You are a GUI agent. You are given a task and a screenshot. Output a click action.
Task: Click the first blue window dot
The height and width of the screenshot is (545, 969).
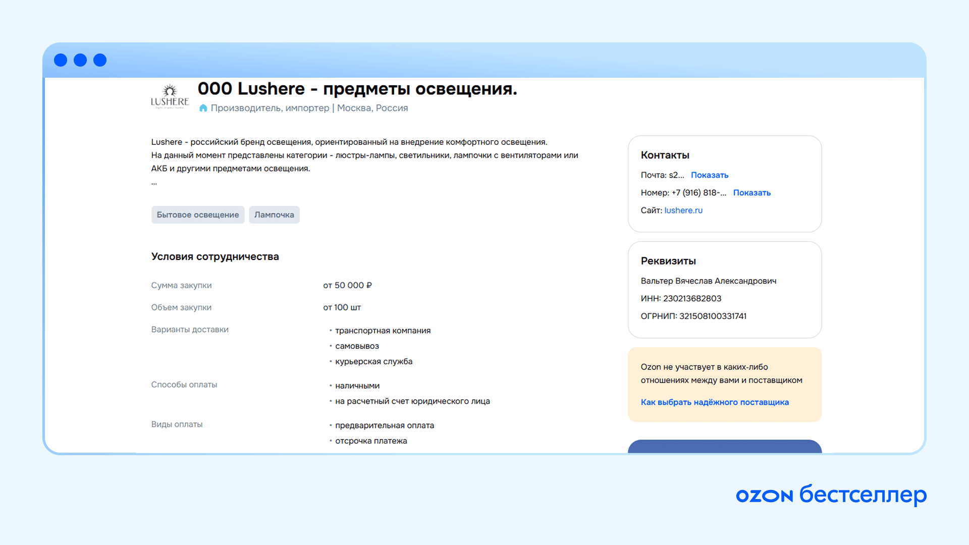pos(61,60)
